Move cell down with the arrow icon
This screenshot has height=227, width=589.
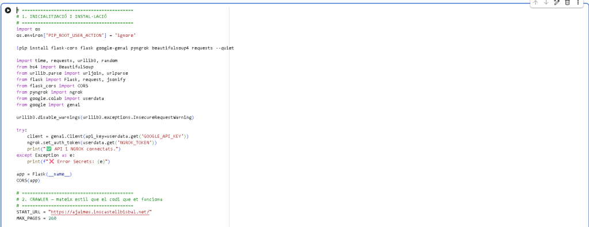tap(546, 3)
